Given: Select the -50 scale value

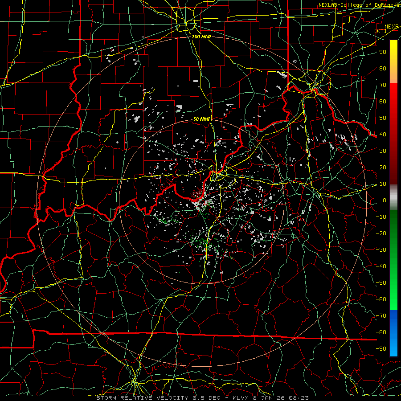Looking at the screenshot, I should pyautogui.click(x=381, y=283).
